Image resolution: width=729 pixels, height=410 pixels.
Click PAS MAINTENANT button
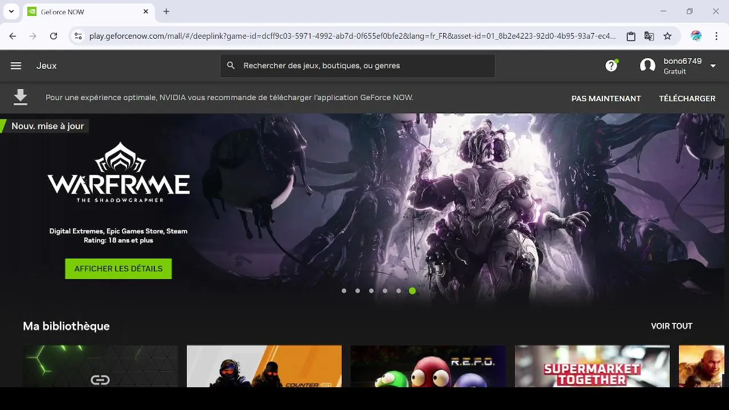[x=606, y=99]
